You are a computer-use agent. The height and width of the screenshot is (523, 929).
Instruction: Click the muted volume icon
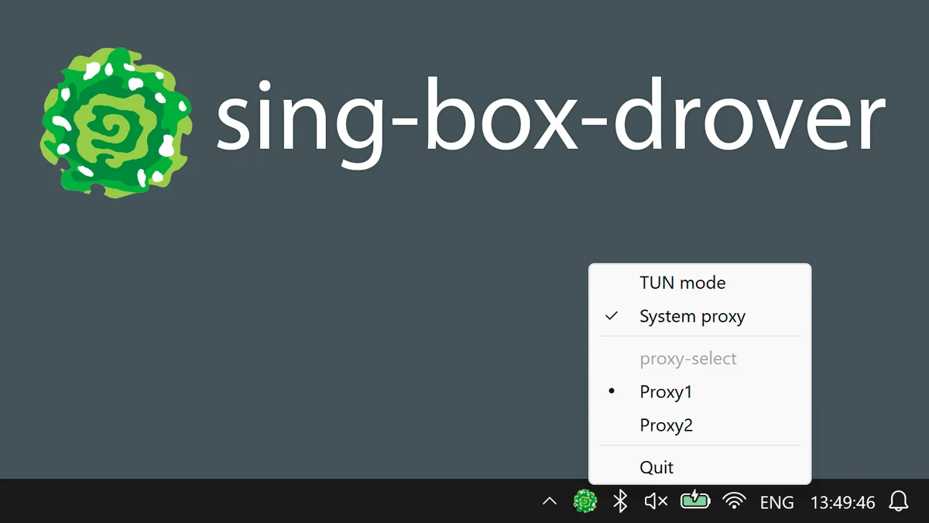click(656, 501)
